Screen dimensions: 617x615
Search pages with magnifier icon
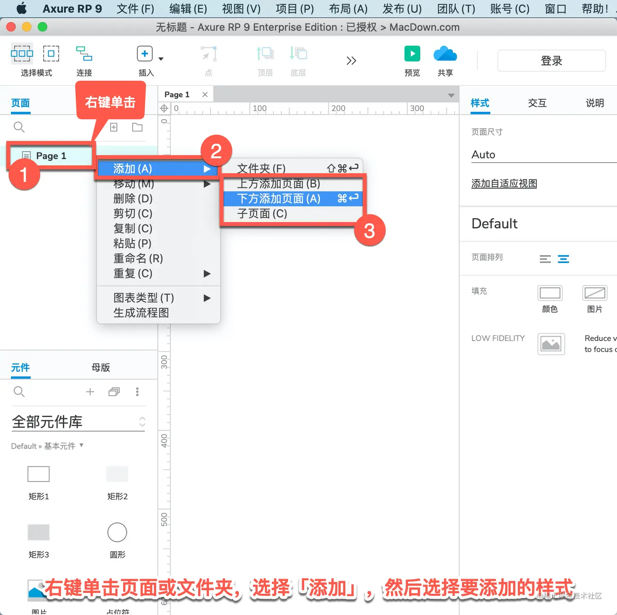[x=19, y=127]
